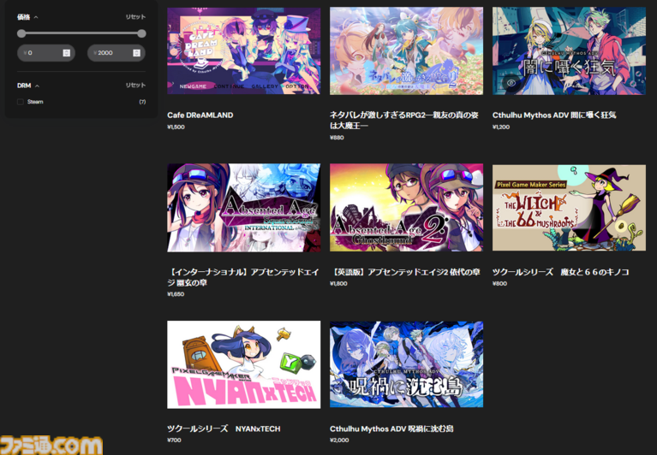Open the 闇に囁く狂気 cover image

pyautogui.click(x=569, y=50)
